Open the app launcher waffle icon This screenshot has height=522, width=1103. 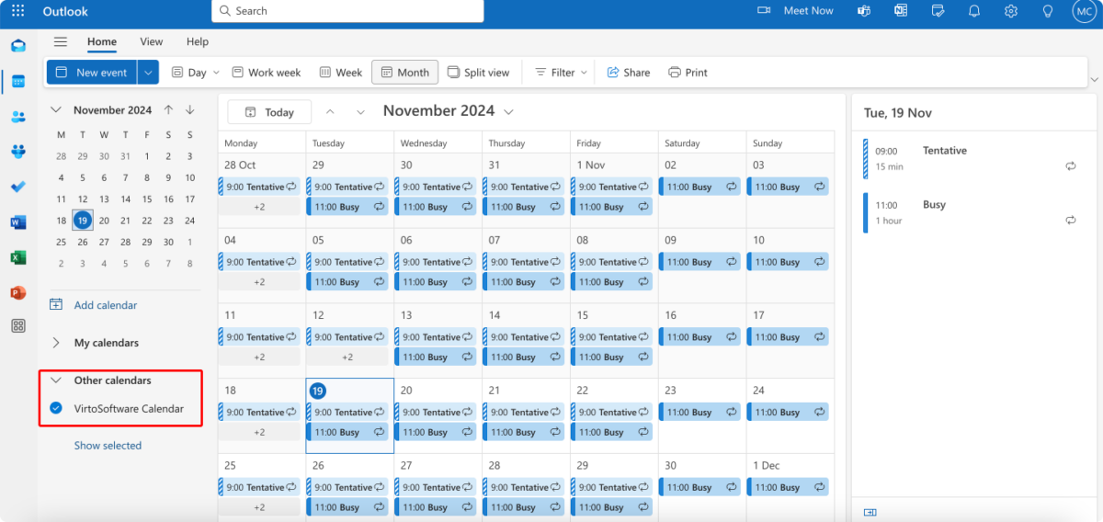17,11
